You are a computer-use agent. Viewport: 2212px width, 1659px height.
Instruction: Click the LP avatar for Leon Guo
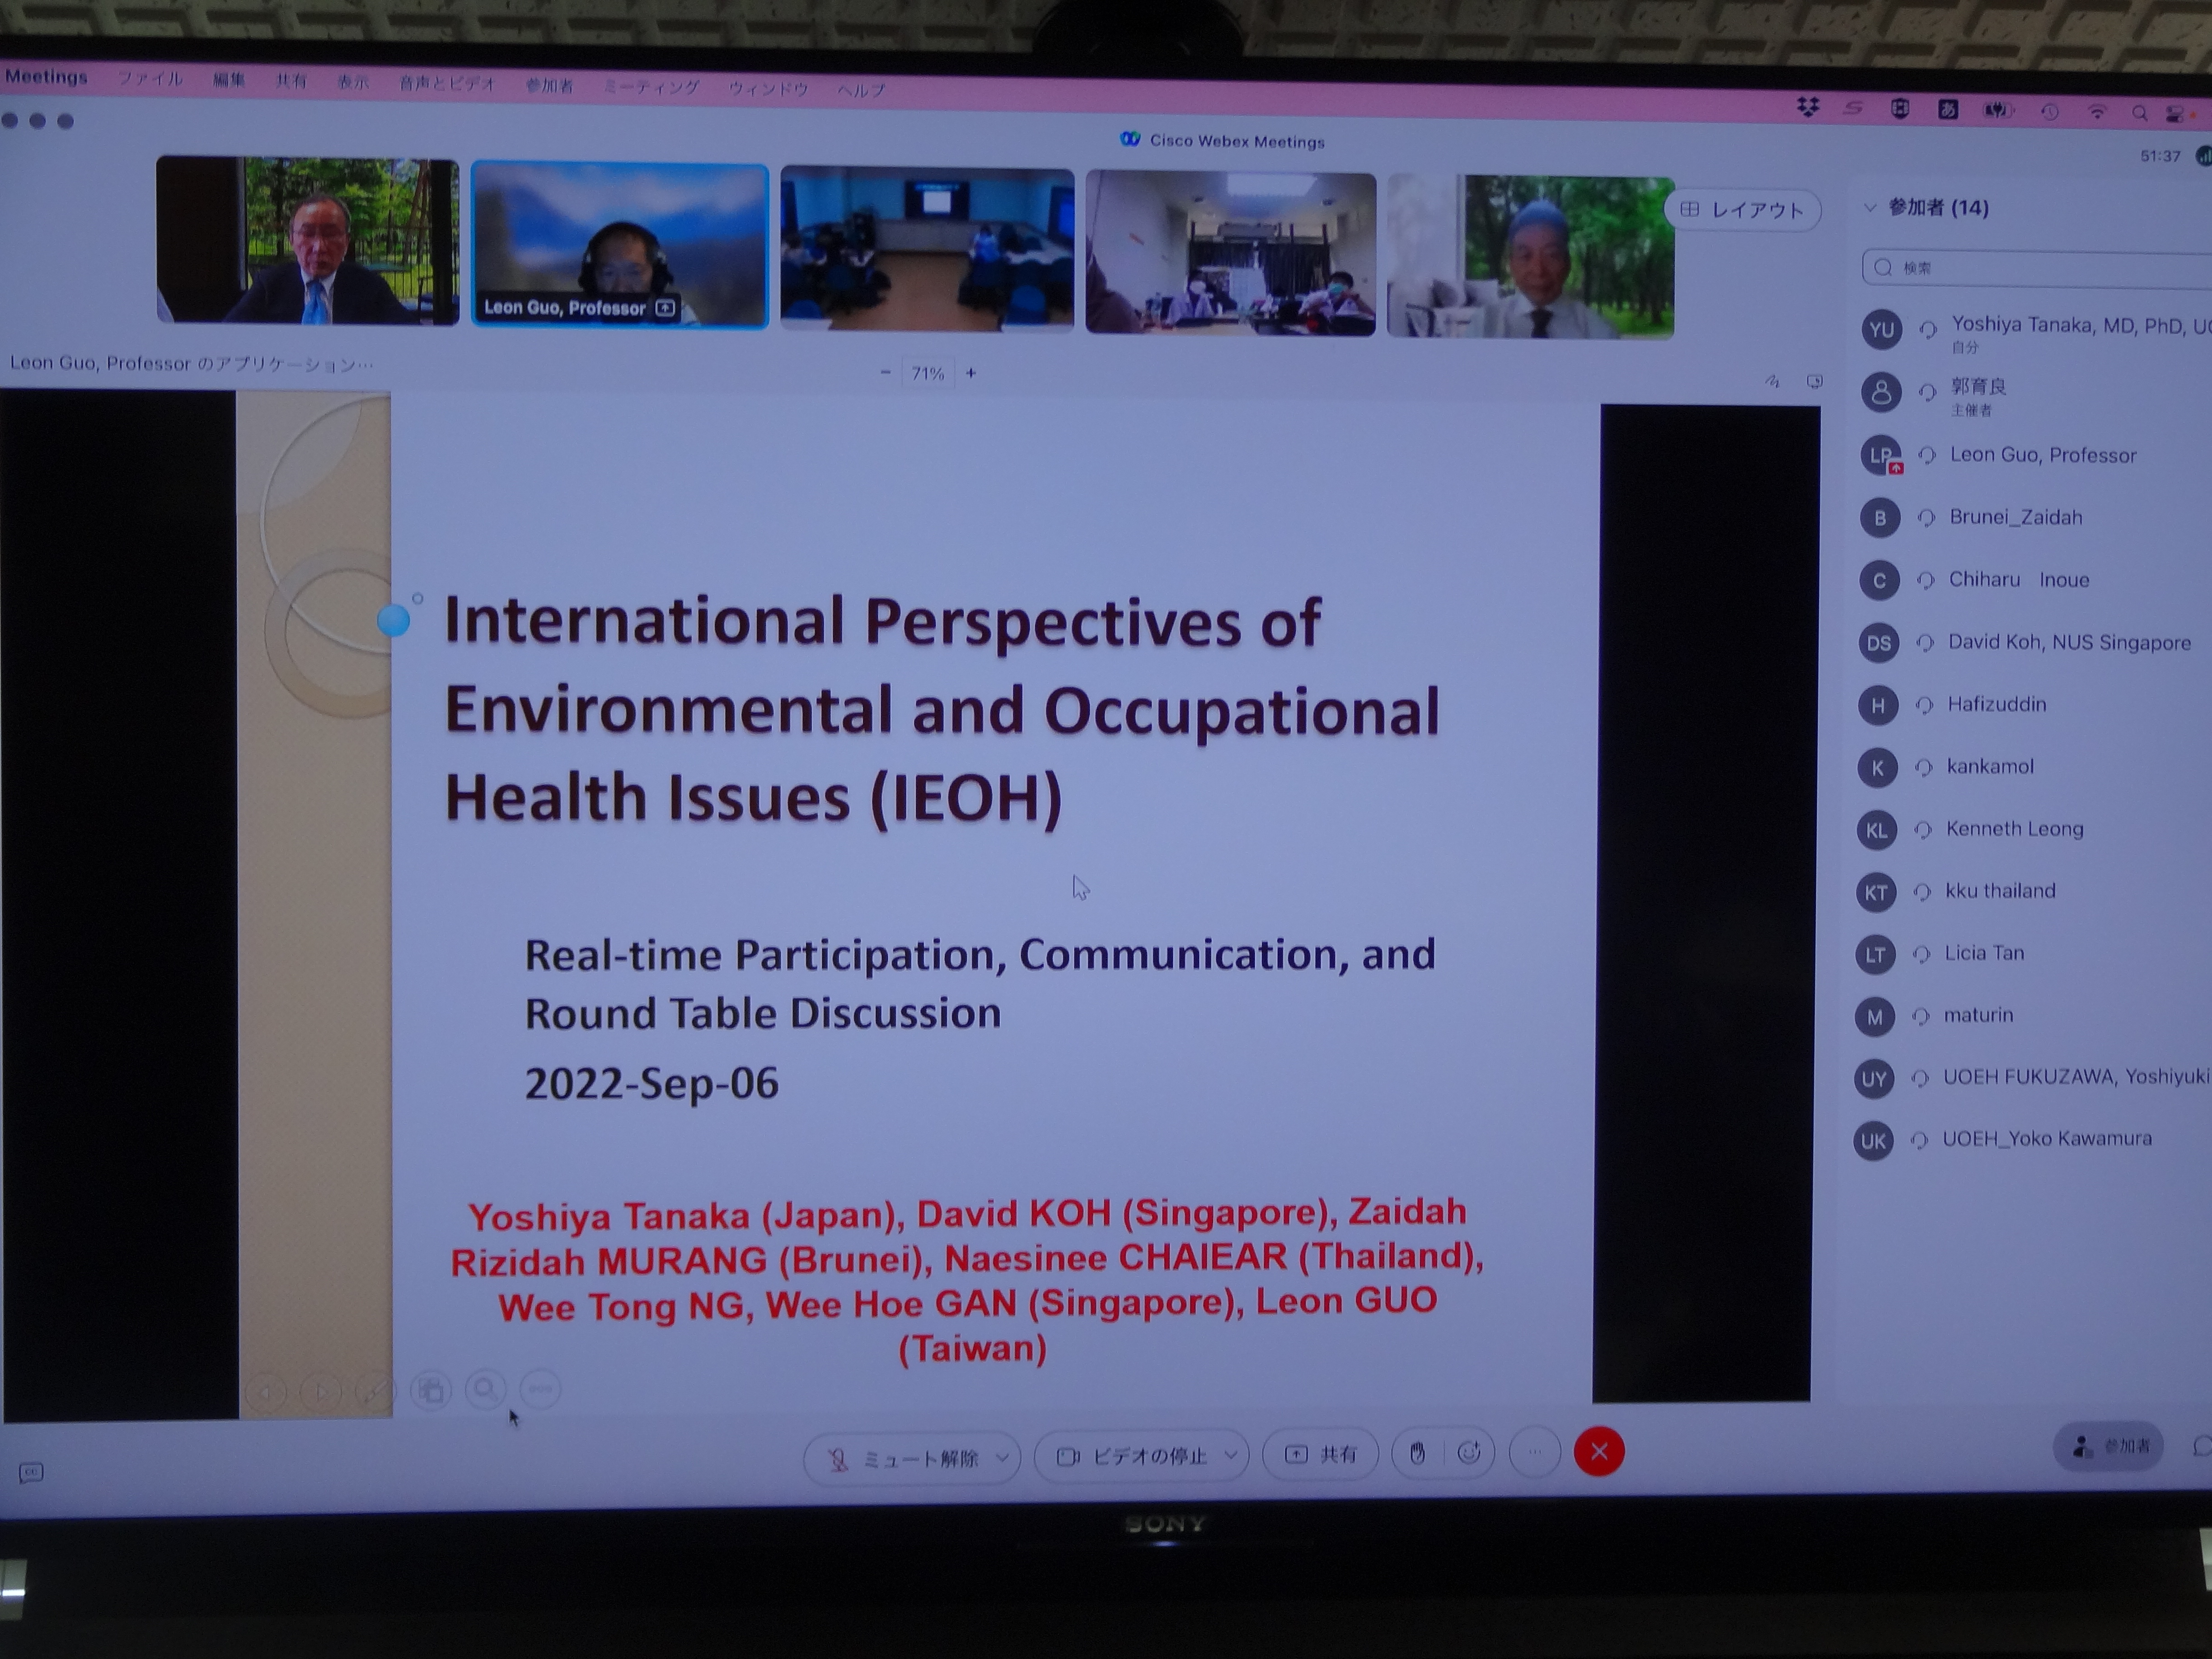pyautogui.click(x=1880, y=456)
